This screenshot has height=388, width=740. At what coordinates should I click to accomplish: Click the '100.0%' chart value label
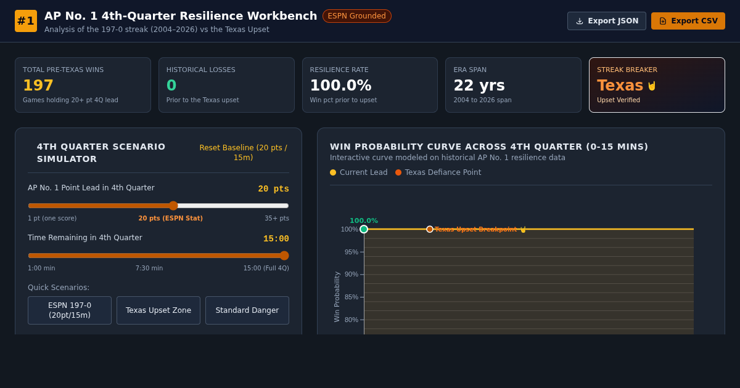[x=364, y=220]
